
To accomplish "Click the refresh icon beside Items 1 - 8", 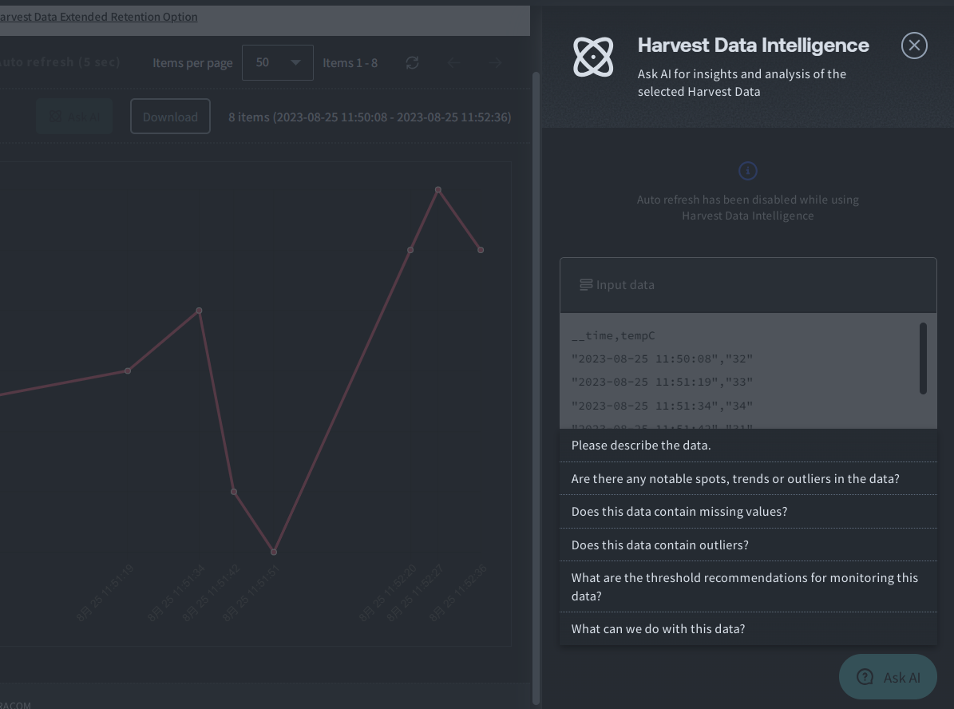I will (x=412, y=62).
